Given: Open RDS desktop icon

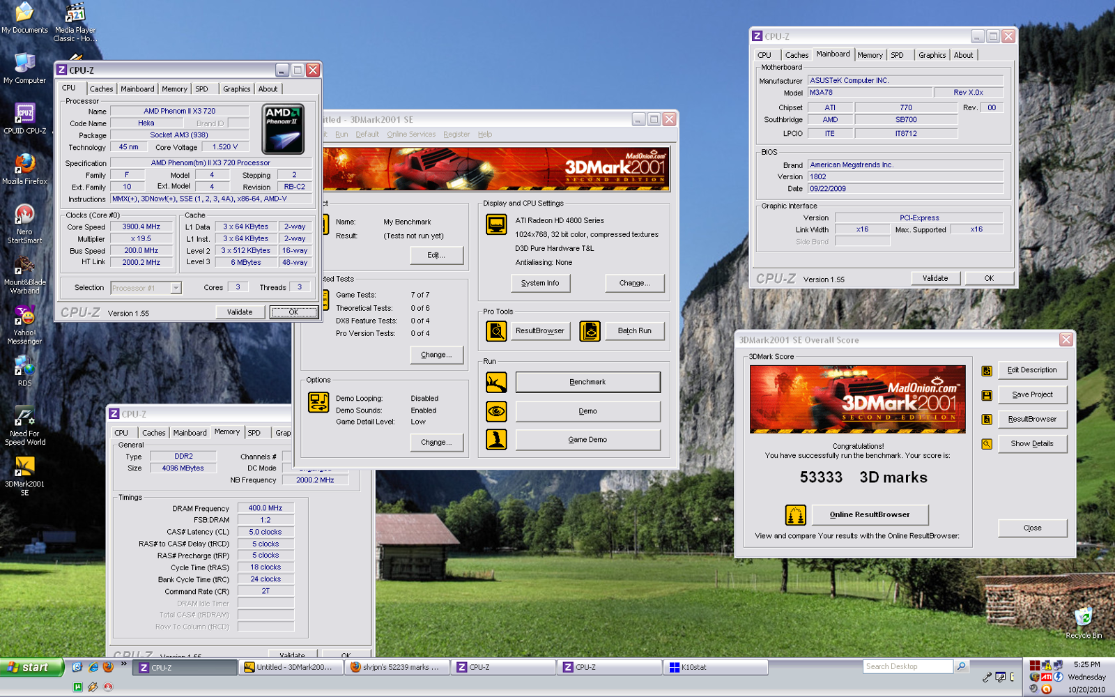Looking at the screenshot, I should tap(24, 371).
